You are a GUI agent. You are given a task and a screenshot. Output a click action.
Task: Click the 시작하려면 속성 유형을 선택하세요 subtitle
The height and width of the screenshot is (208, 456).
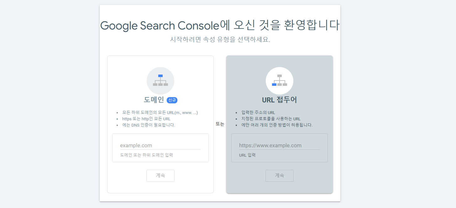[x=220, y=40]
